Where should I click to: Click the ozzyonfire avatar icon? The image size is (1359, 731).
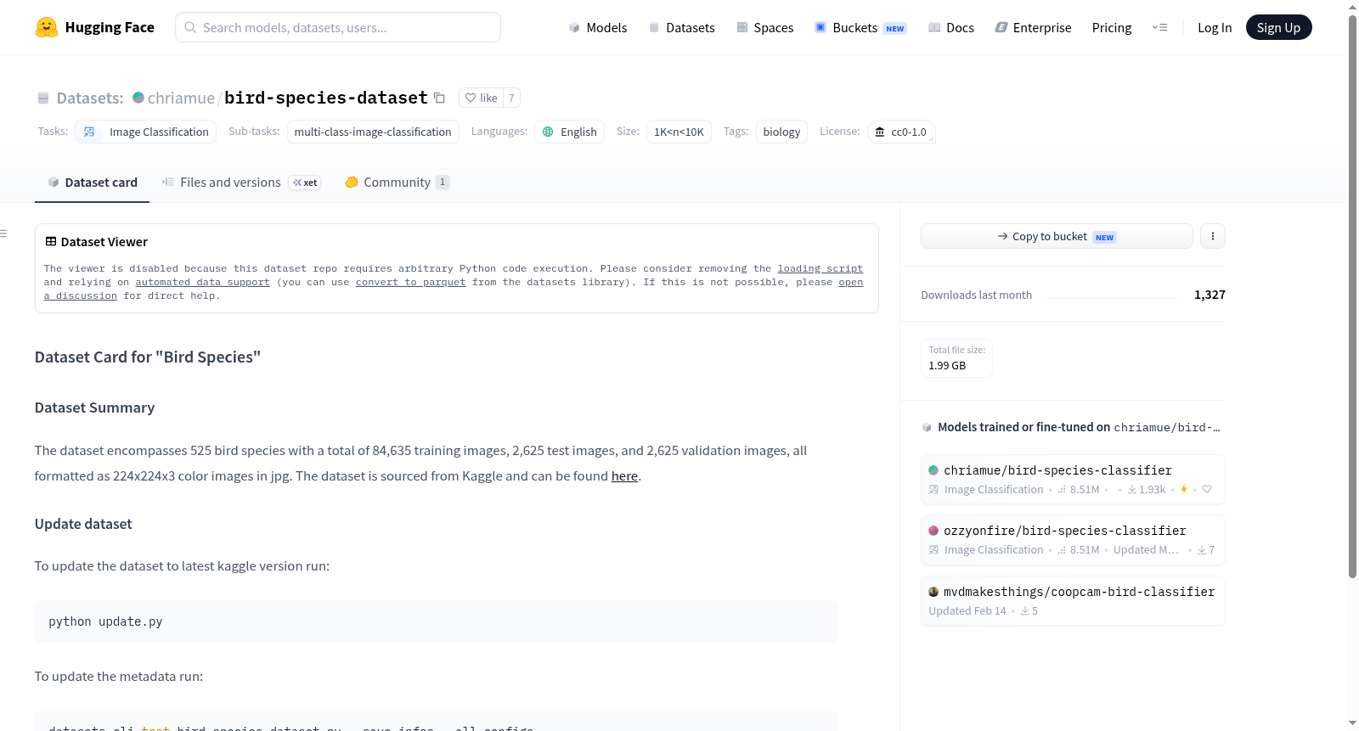933,531
